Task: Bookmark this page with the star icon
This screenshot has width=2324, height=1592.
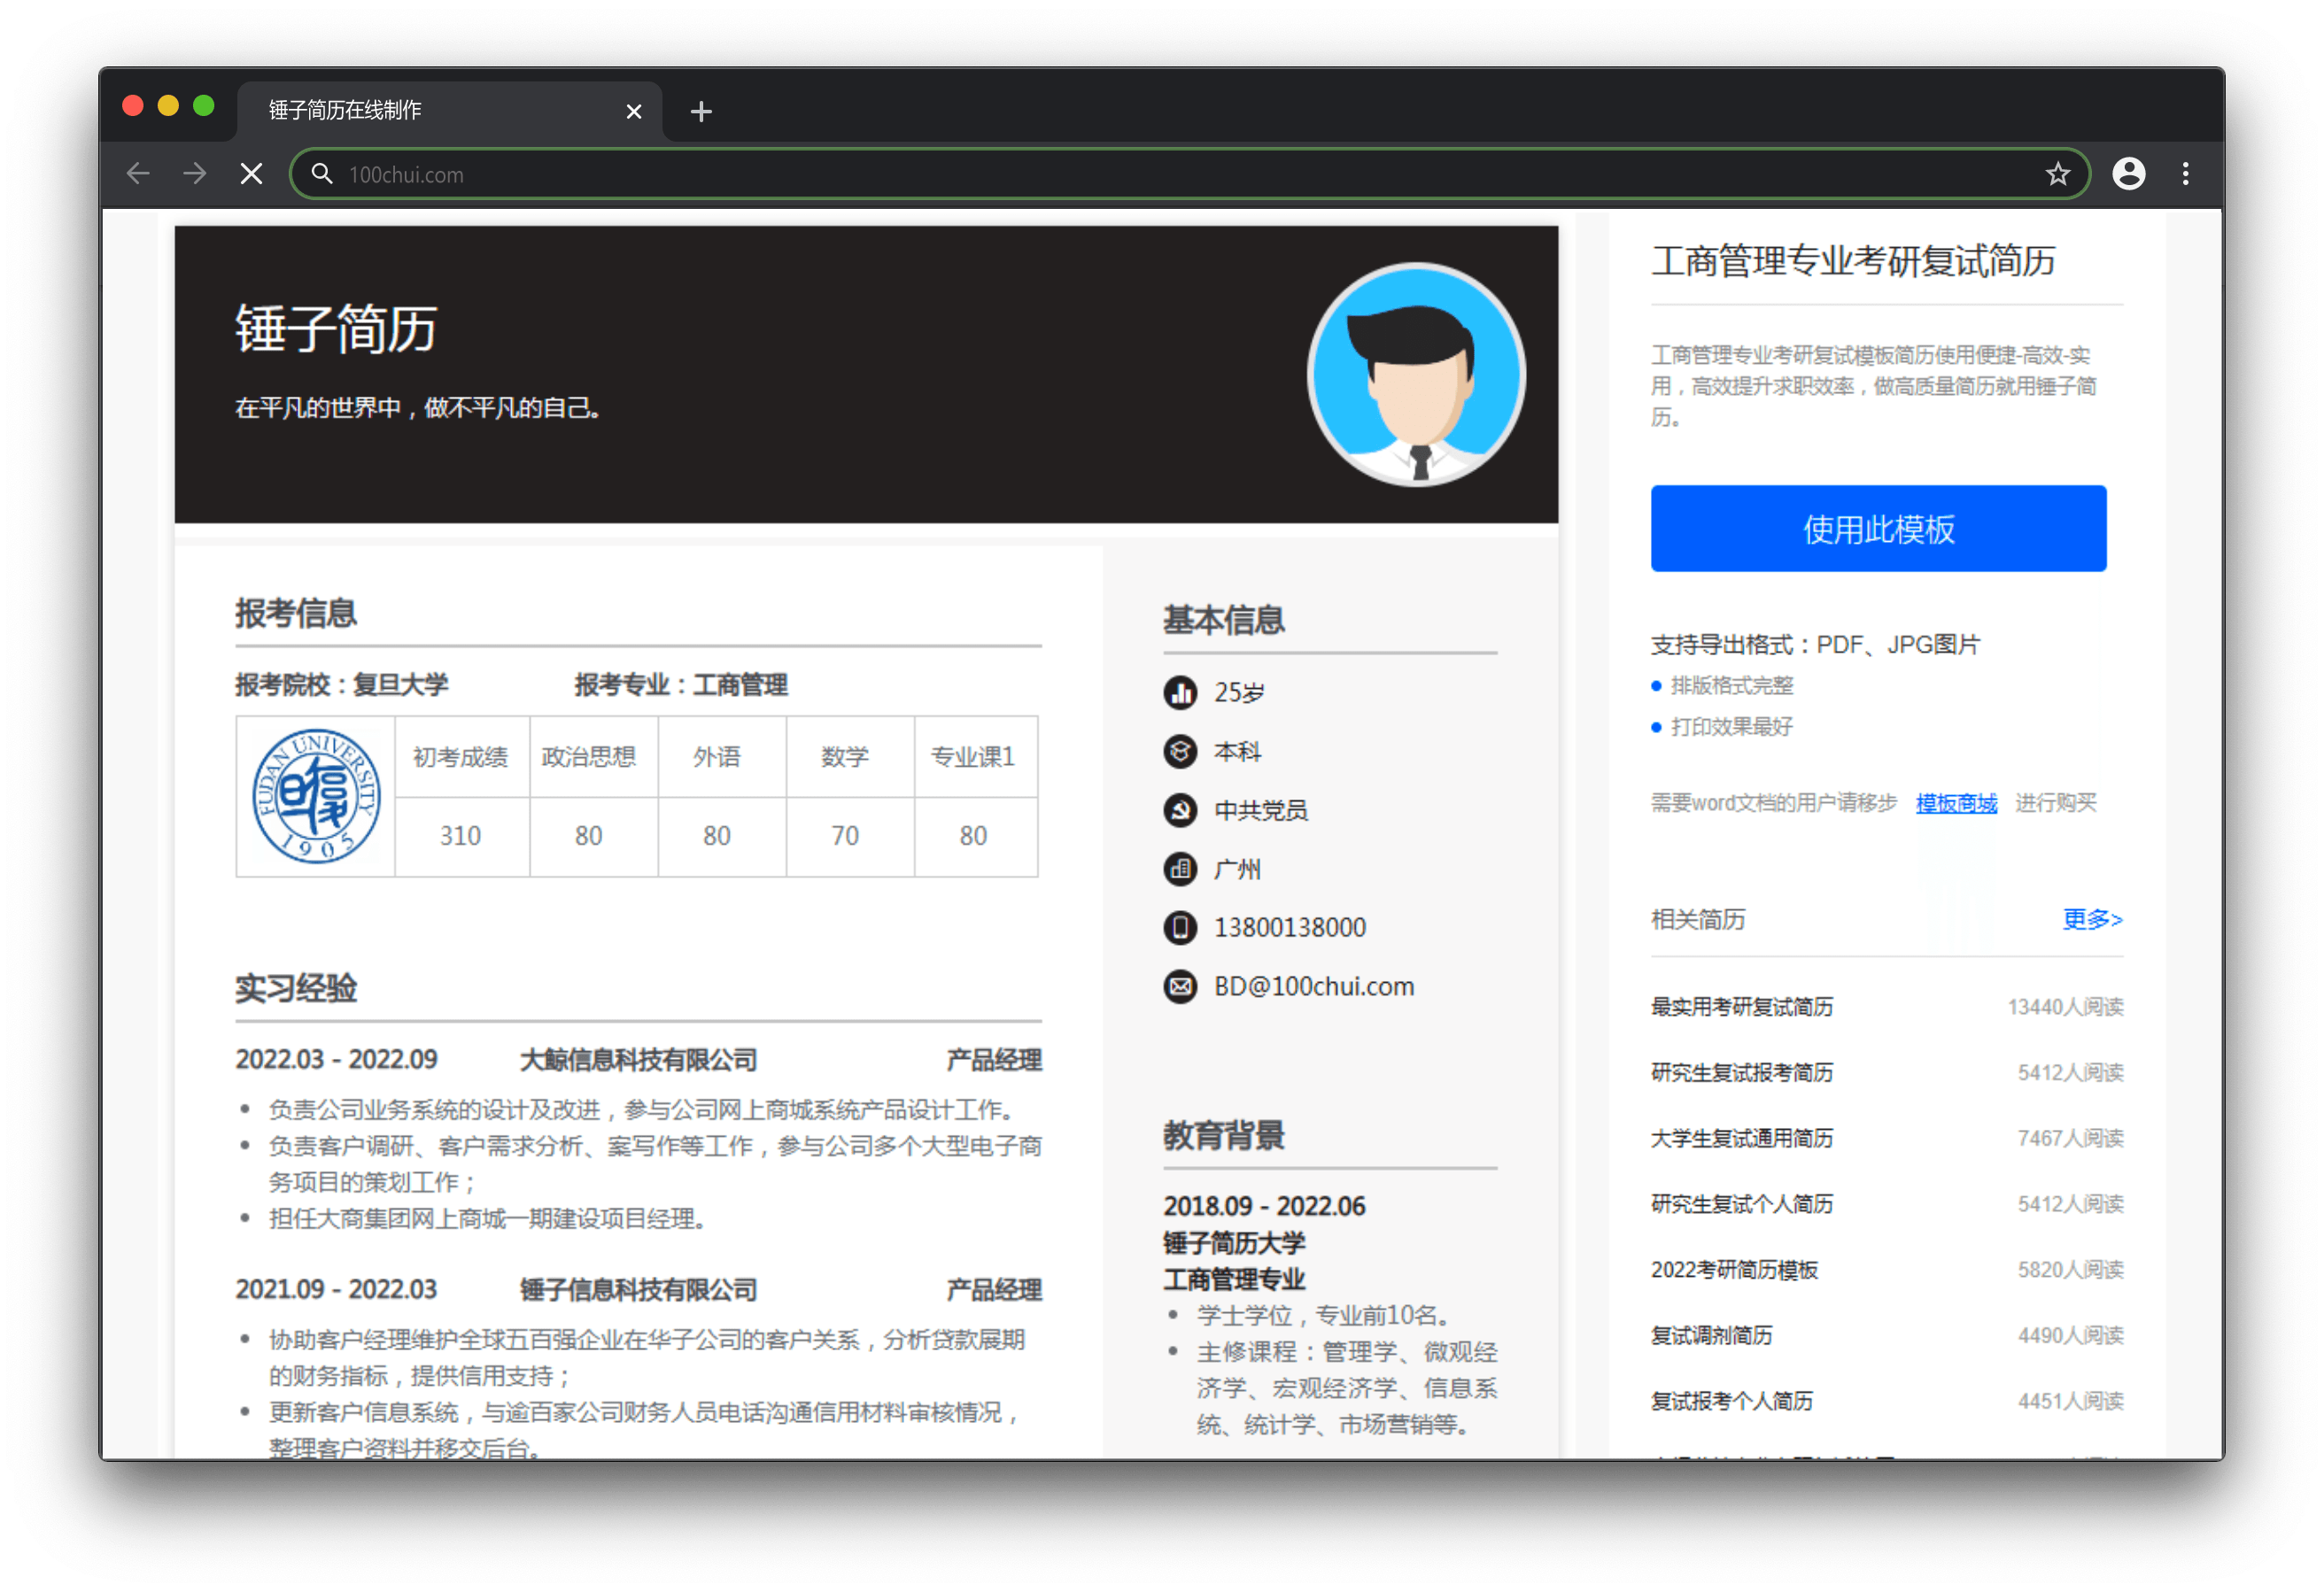Action: pyautogui.click(x=2057, y=174)
